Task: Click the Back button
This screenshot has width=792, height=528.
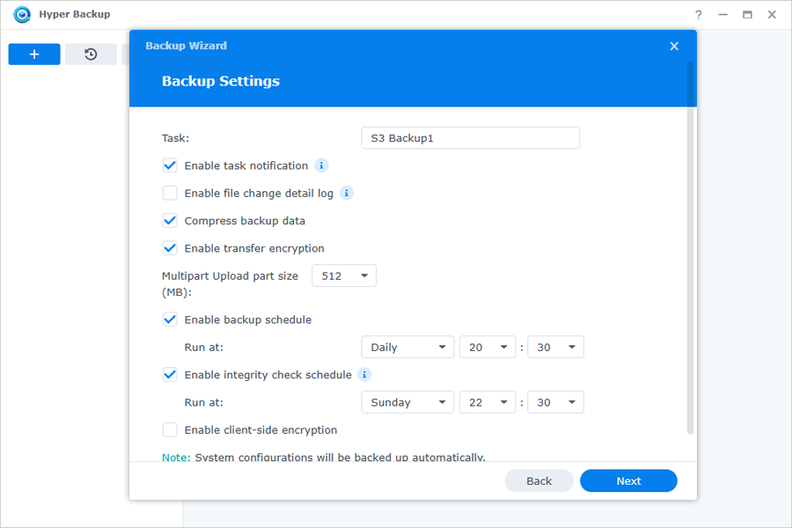Action: 539,480
